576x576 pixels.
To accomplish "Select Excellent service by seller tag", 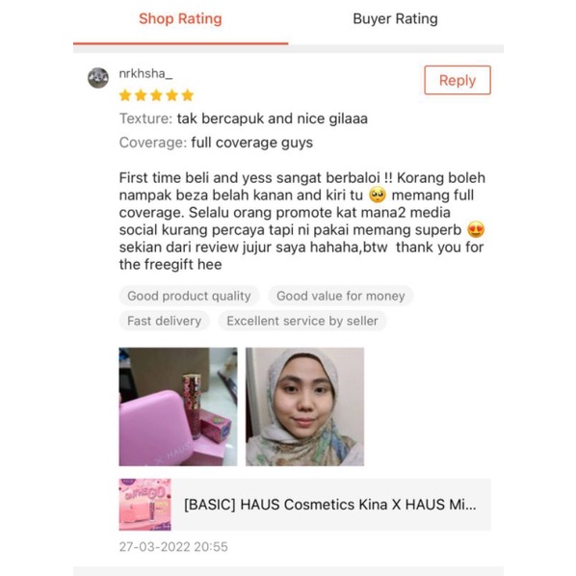I will (302, 321).
